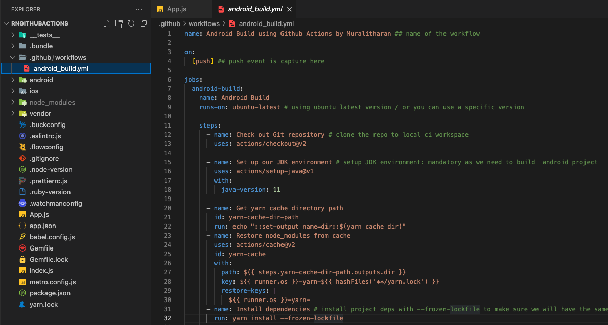Image resolution: width=608 pixels, height=325 pixels.
Task: Open the Explorer more actions menu
Action: tap(139, 9)
